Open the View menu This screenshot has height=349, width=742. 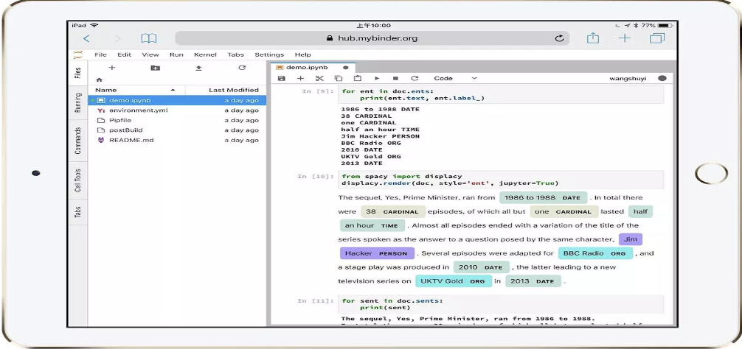pyautogui.click(x=150, y=54)
